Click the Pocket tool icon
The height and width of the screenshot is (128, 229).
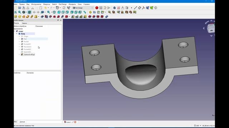click(42, 17)
